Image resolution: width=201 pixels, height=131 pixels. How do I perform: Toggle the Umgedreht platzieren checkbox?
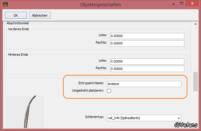click(109, 91)
